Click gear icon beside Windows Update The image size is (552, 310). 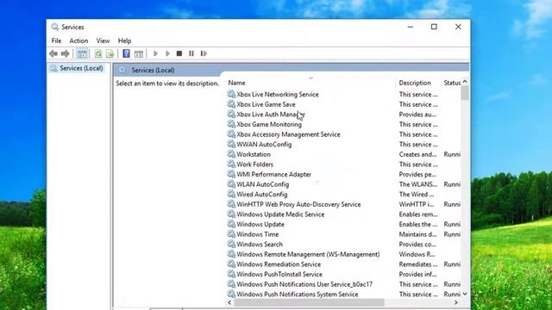tap(231, 224)
